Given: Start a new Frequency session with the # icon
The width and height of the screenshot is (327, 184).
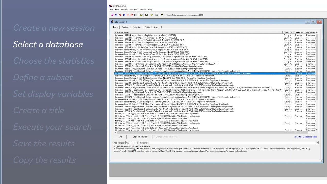Looking at the screenshot, I should 112,15.
